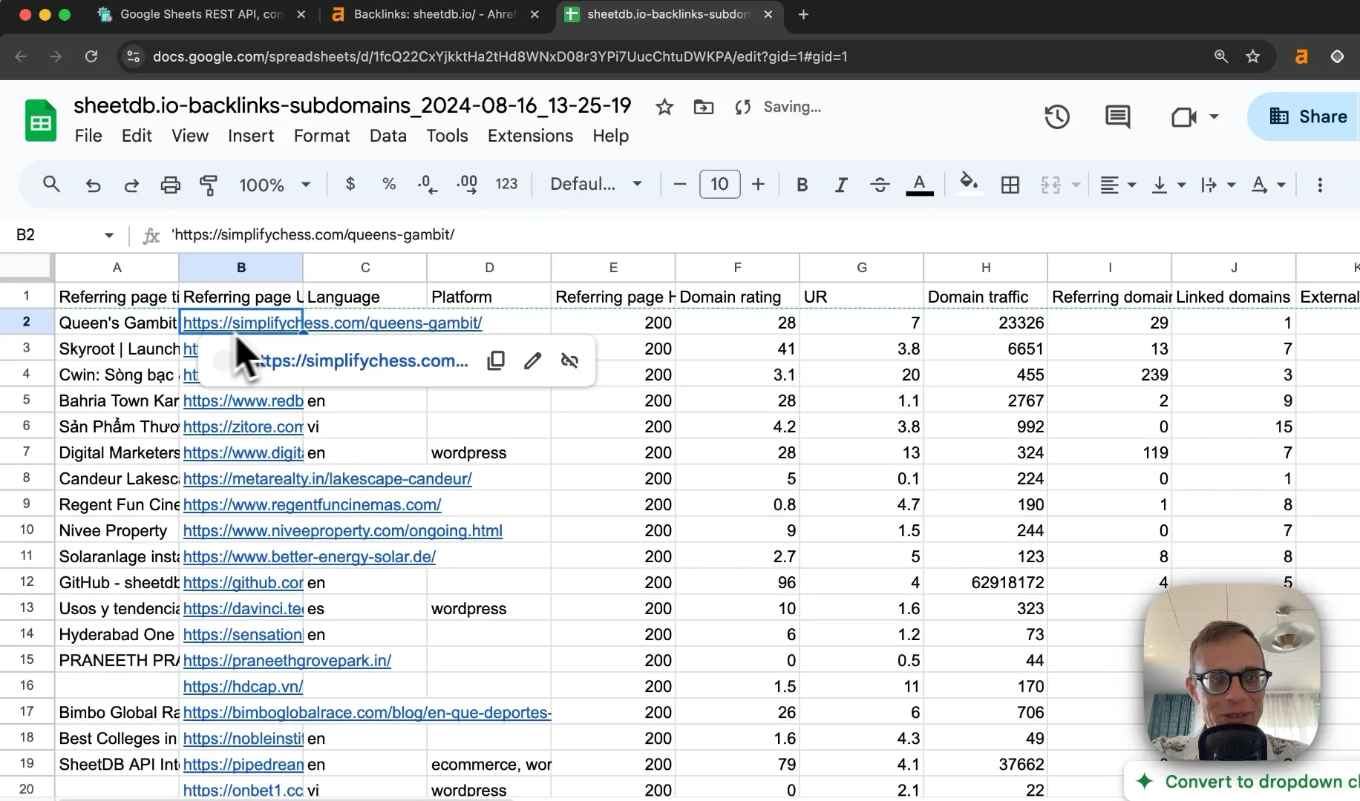The image size is (1360, 801).
Task: Bookmark page with browser star icon
Action: point(1253,56)
